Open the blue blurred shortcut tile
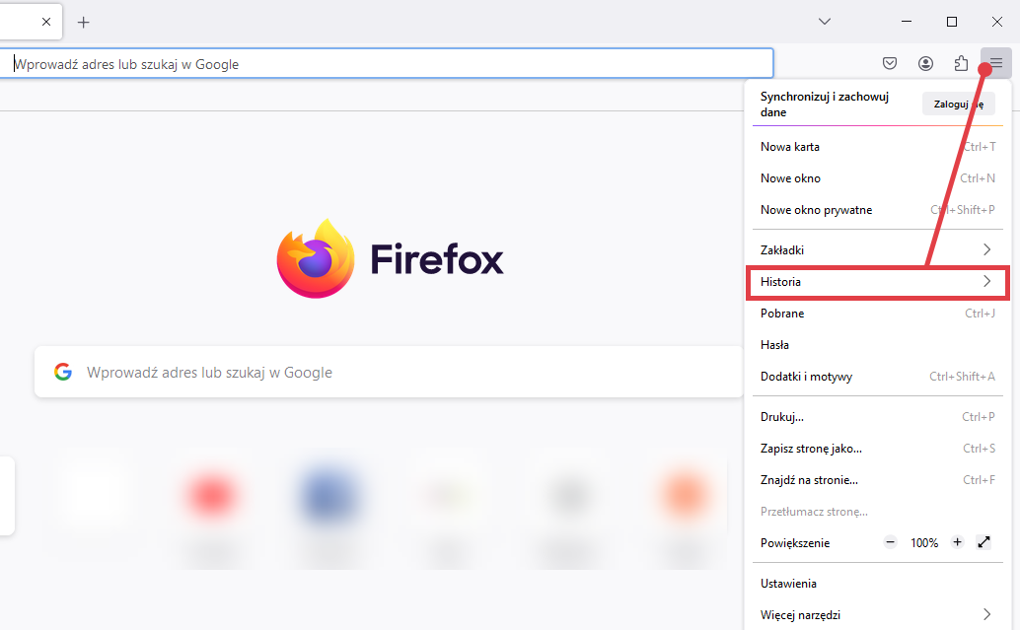Image resolution: width=1020 pixels, height=630 pixels. pos(329,497)
